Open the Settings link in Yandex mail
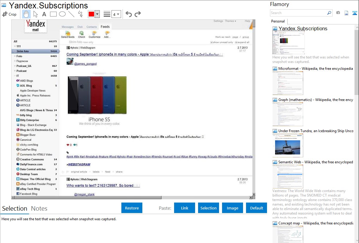Viewport: 359px width, 243px height. (218, 21)
